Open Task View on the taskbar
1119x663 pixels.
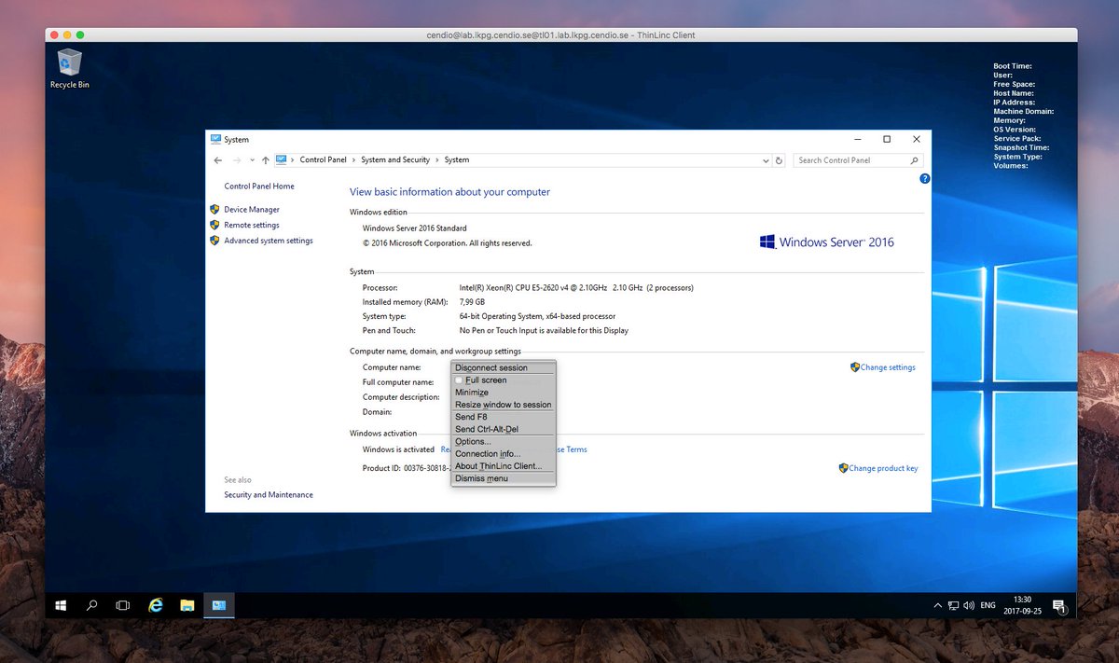click(122, 605)
